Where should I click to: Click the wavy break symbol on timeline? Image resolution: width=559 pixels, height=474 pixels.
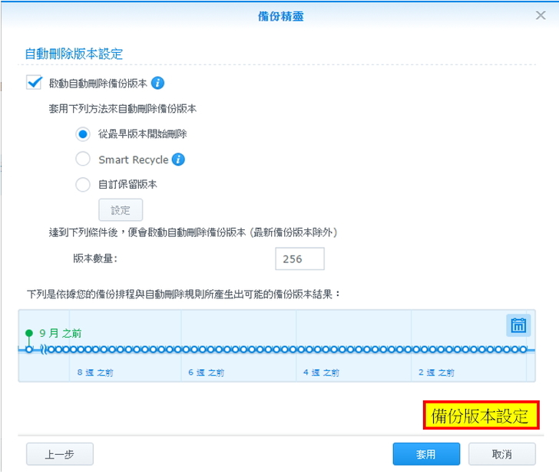tap(45, 350)
